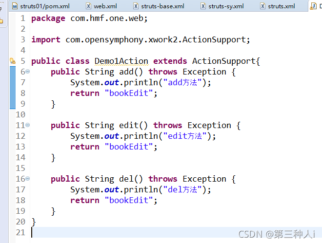Click the "edit方法" string literal
Screen dimensions: 322x243
185,136
